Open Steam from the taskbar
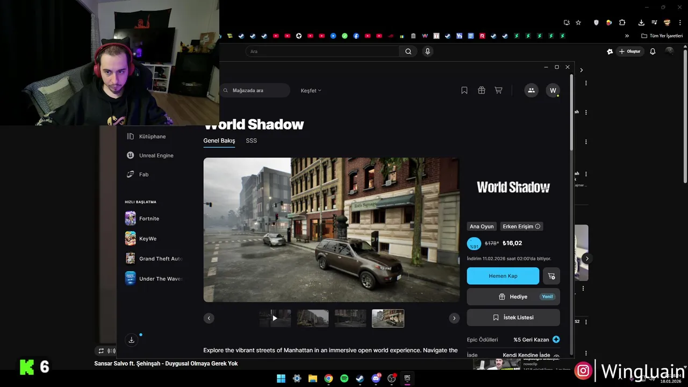Image resolution: width=688 pixels, height=387 pixels. (x=360, y=378)
